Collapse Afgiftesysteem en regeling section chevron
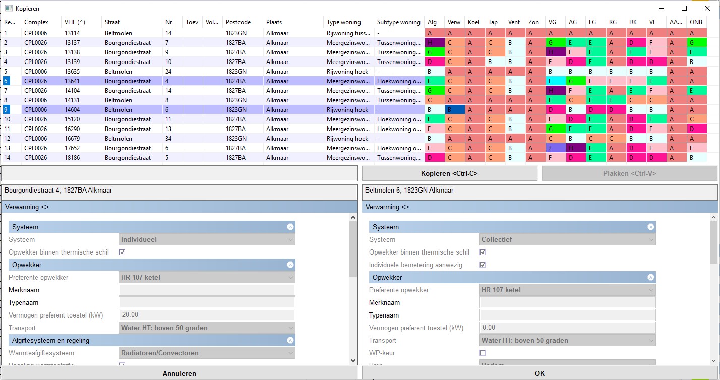720x380 pixels. point(290,340)
